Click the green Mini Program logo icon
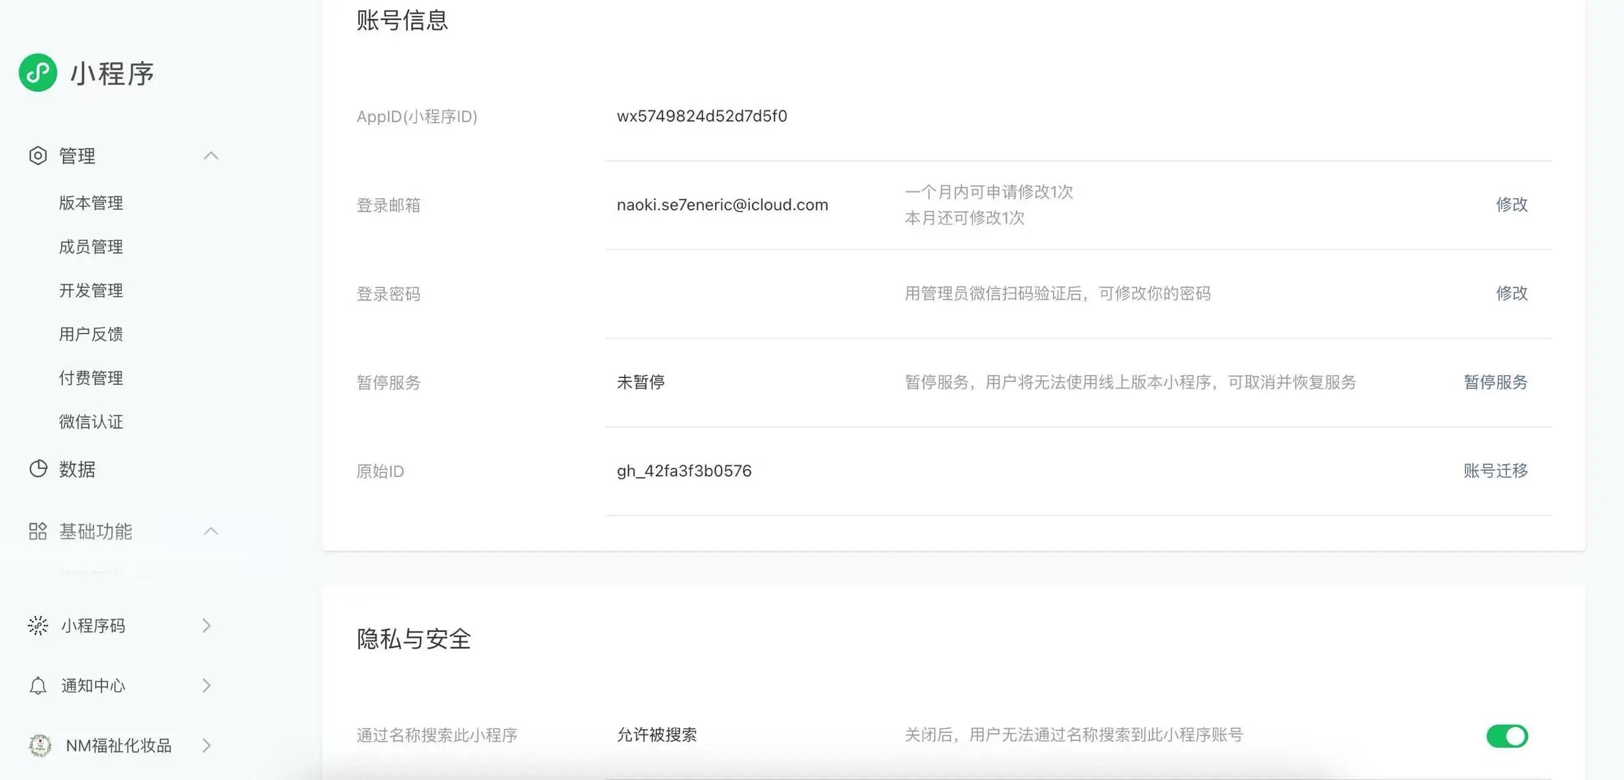Image resolution: width=1624 pixels, height=780 pixels. (38, 73)
